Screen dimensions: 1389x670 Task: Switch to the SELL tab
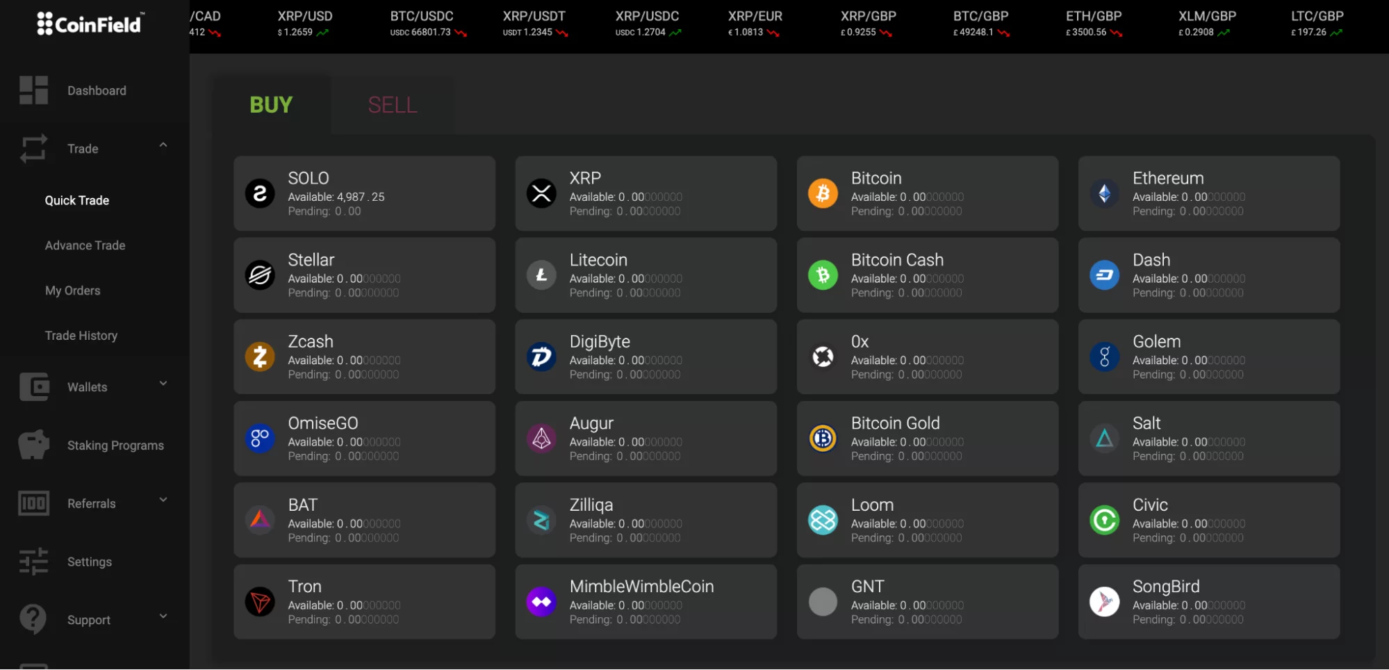pyautogui.click(x=393, y=105)
